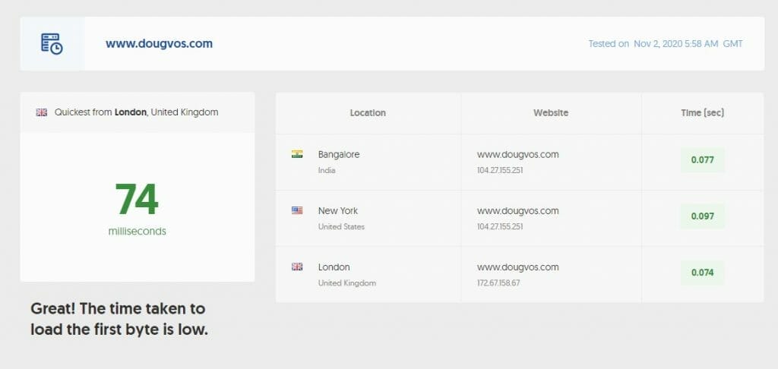Viewport: 778px width, 369px height.
Task: Click the 'Tested on Nov 2, 2020' timestamp
Action: [x=666, y=43]
